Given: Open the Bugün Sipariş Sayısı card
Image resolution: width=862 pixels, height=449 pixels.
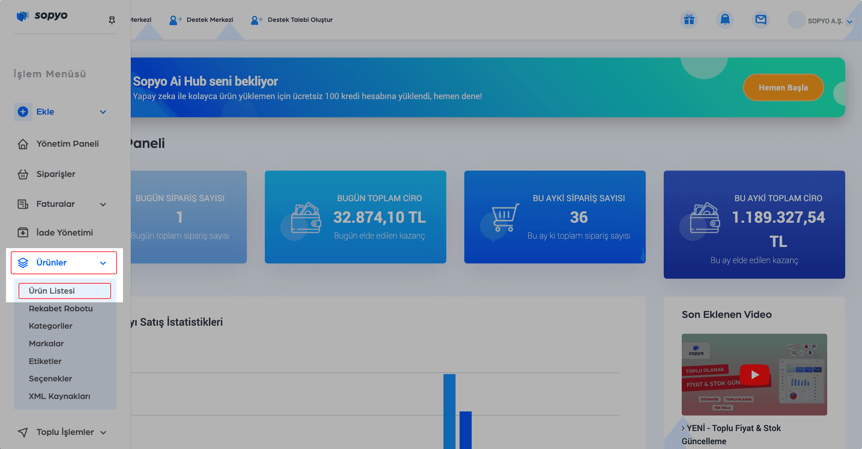Looking at the screenshot, I should (x=189, y=217).
